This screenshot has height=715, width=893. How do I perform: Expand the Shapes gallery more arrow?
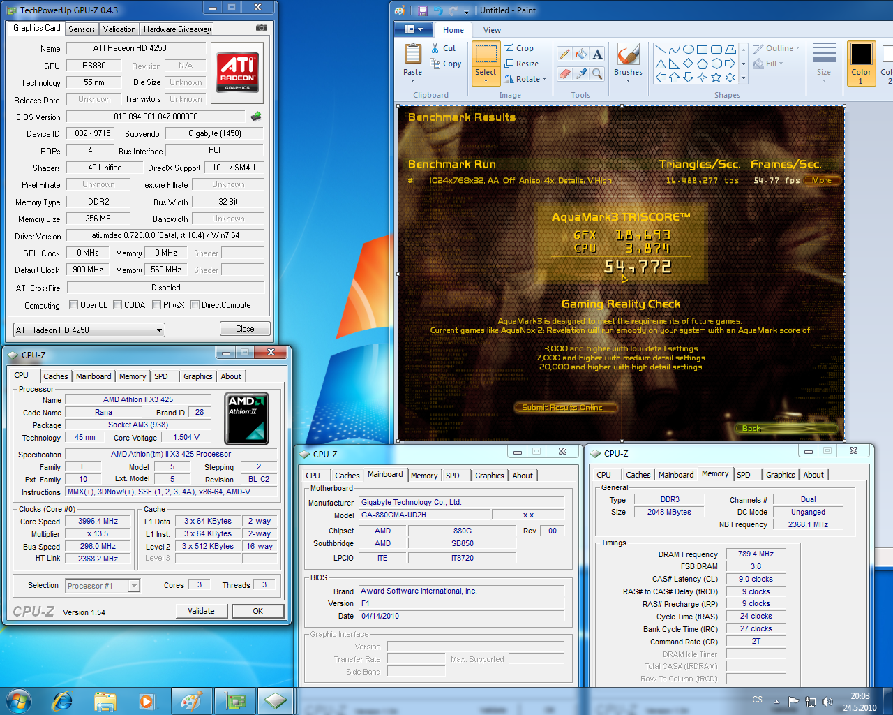pos(743,78)
